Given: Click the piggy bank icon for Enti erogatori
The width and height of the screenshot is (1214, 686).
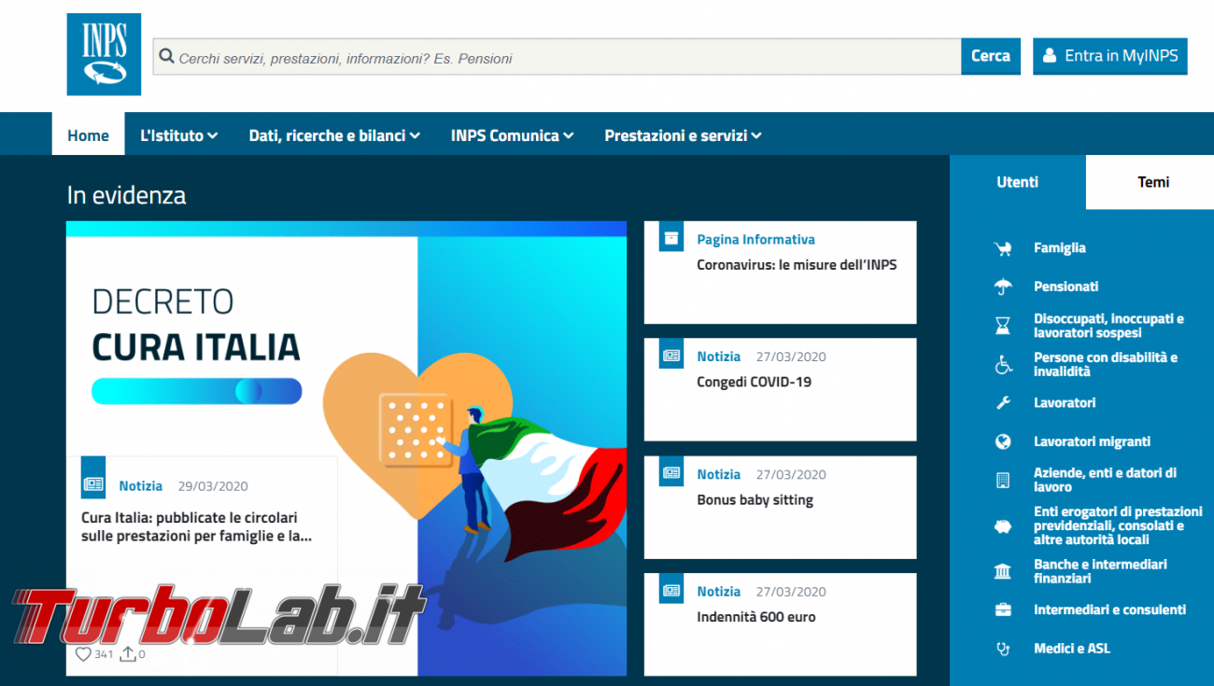Looking at the screenshot, I should pos(1003,526).
